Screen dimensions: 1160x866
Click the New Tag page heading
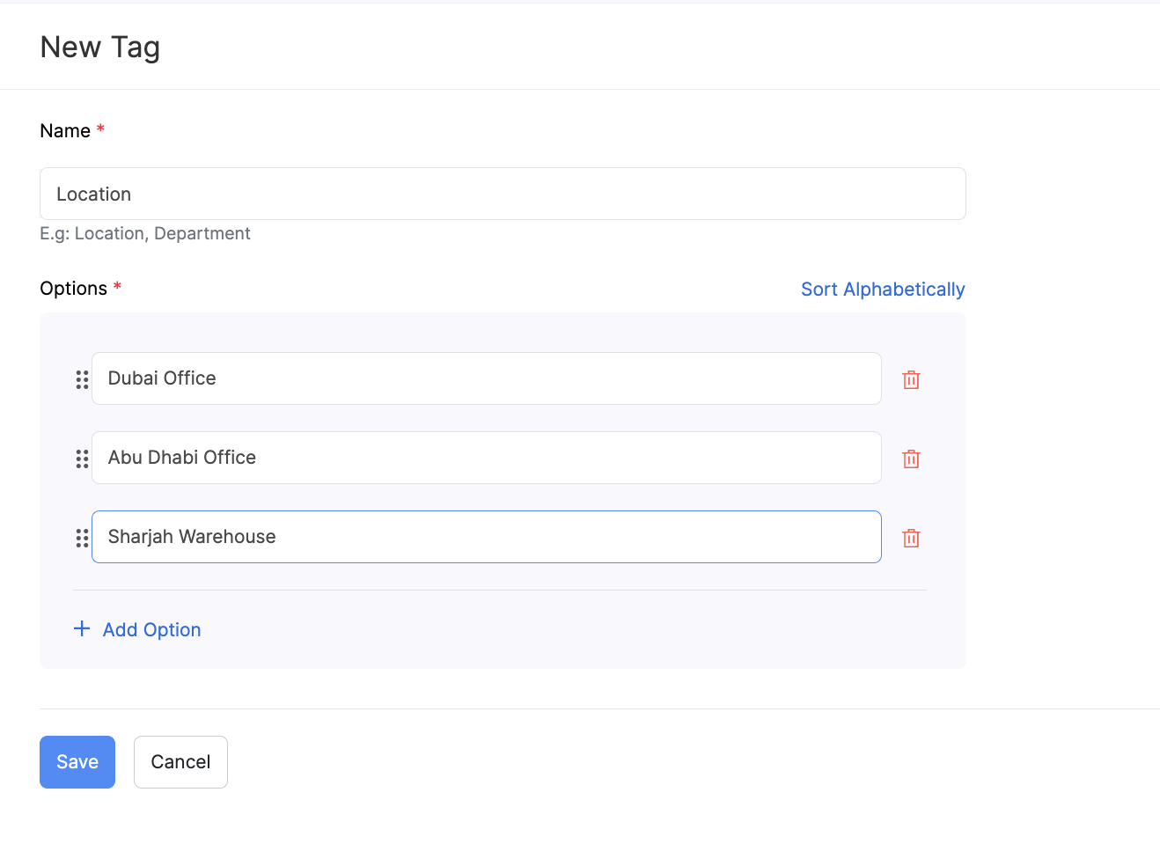click(x=100, y=48)
